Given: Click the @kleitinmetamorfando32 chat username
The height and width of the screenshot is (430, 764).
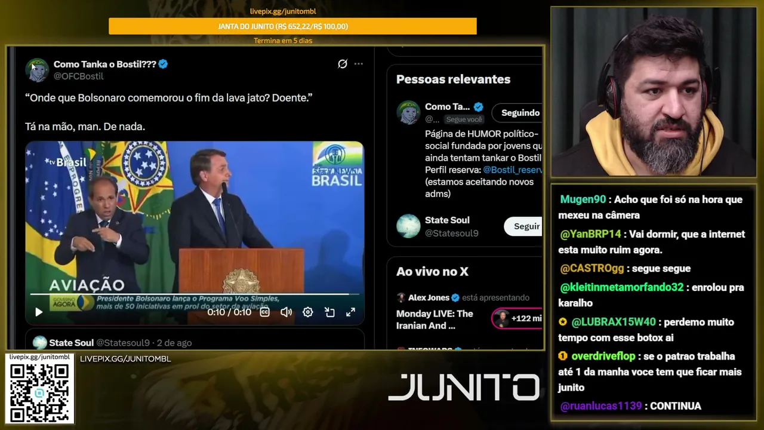Looking at the screenshot, I should coord(621,287).
